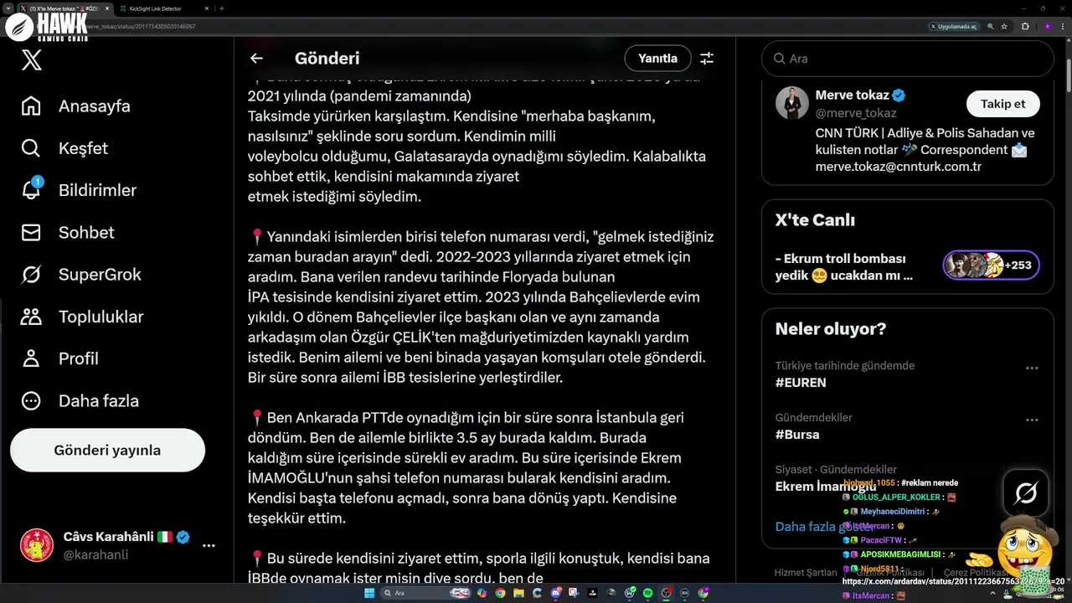Select the X'te Merve tokaz tab
This screenshot has width=1072, height=603.
[x=63, y=8]
